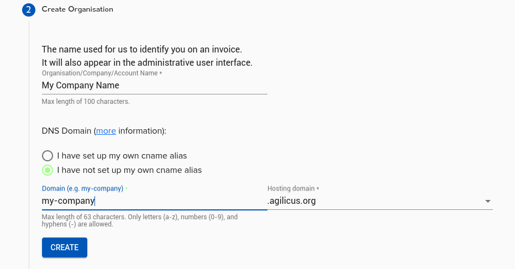The width and height of the screenshot is (515, 269).
Task: Click the My Company Name input field
Action: [x=154, y=86]
